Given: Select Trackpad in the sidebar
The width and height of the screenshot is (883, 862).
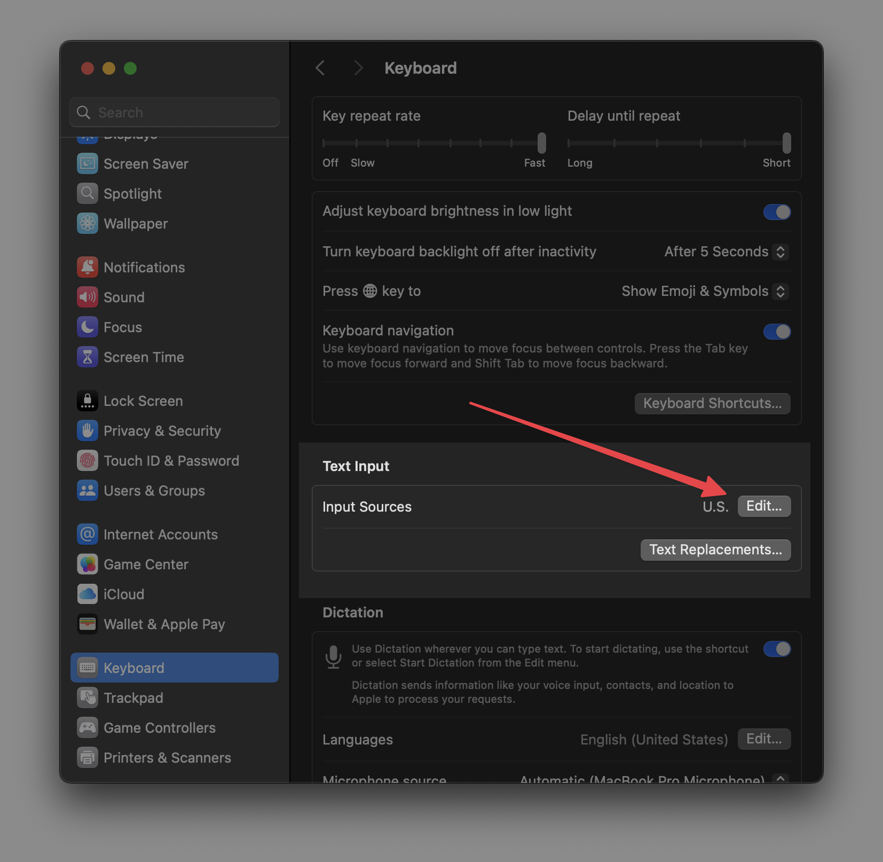Looking at the screenshot, I should pos(133,698).
